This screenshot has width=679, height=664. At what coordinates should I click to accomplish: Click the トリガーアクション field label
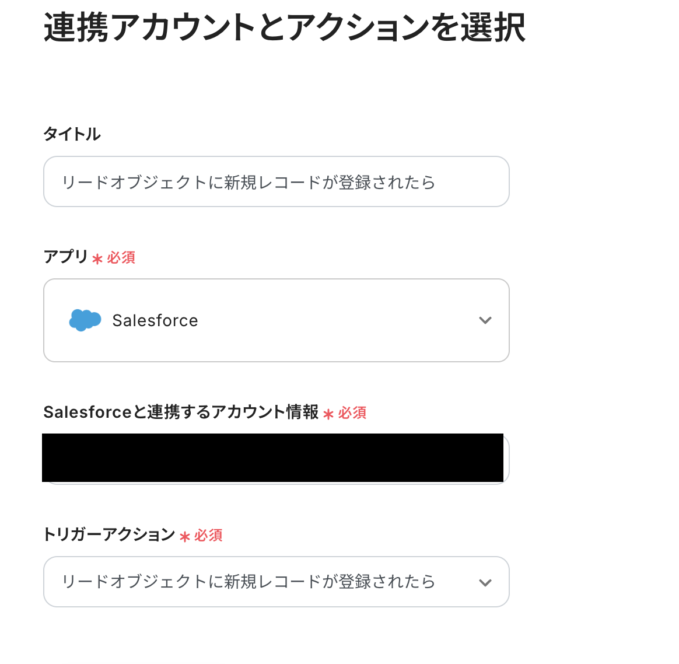(x=109, y=534)
